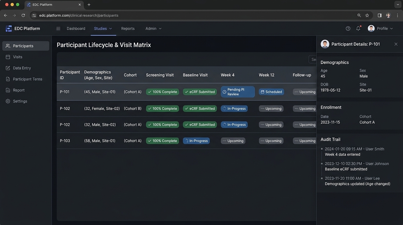Image resolution: width=403 pixels, height=225 pixels.
Task: Click P-103 Screening 100% Complete badge
Action: coord(162,141)
